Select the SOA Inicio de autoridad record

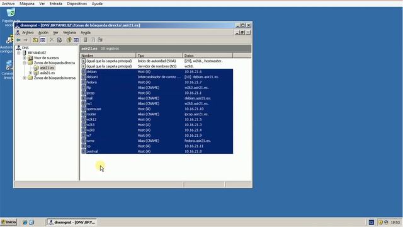(157, 61)
